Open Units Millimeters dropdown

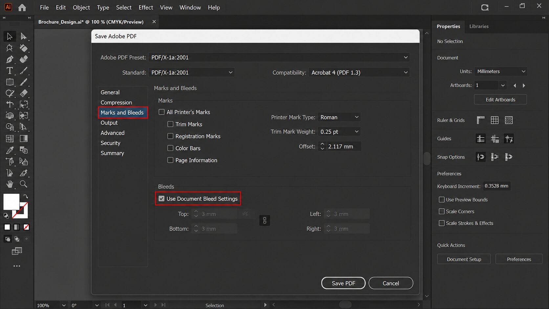click(501, 72)
